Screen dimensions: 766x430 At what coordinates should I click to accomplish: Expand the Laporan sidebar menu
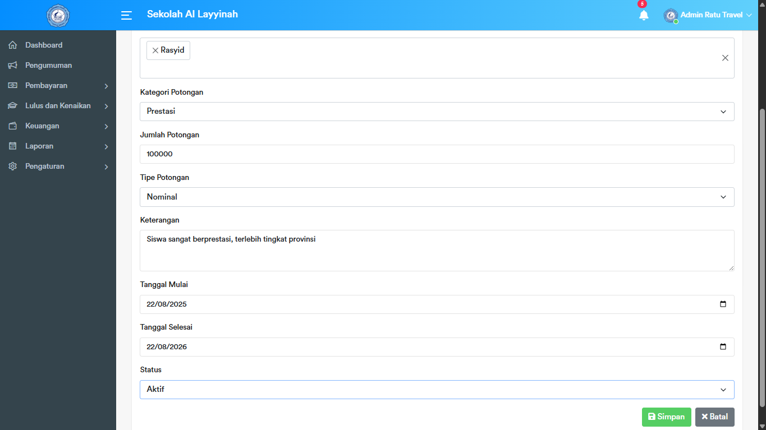pos(58,146)
